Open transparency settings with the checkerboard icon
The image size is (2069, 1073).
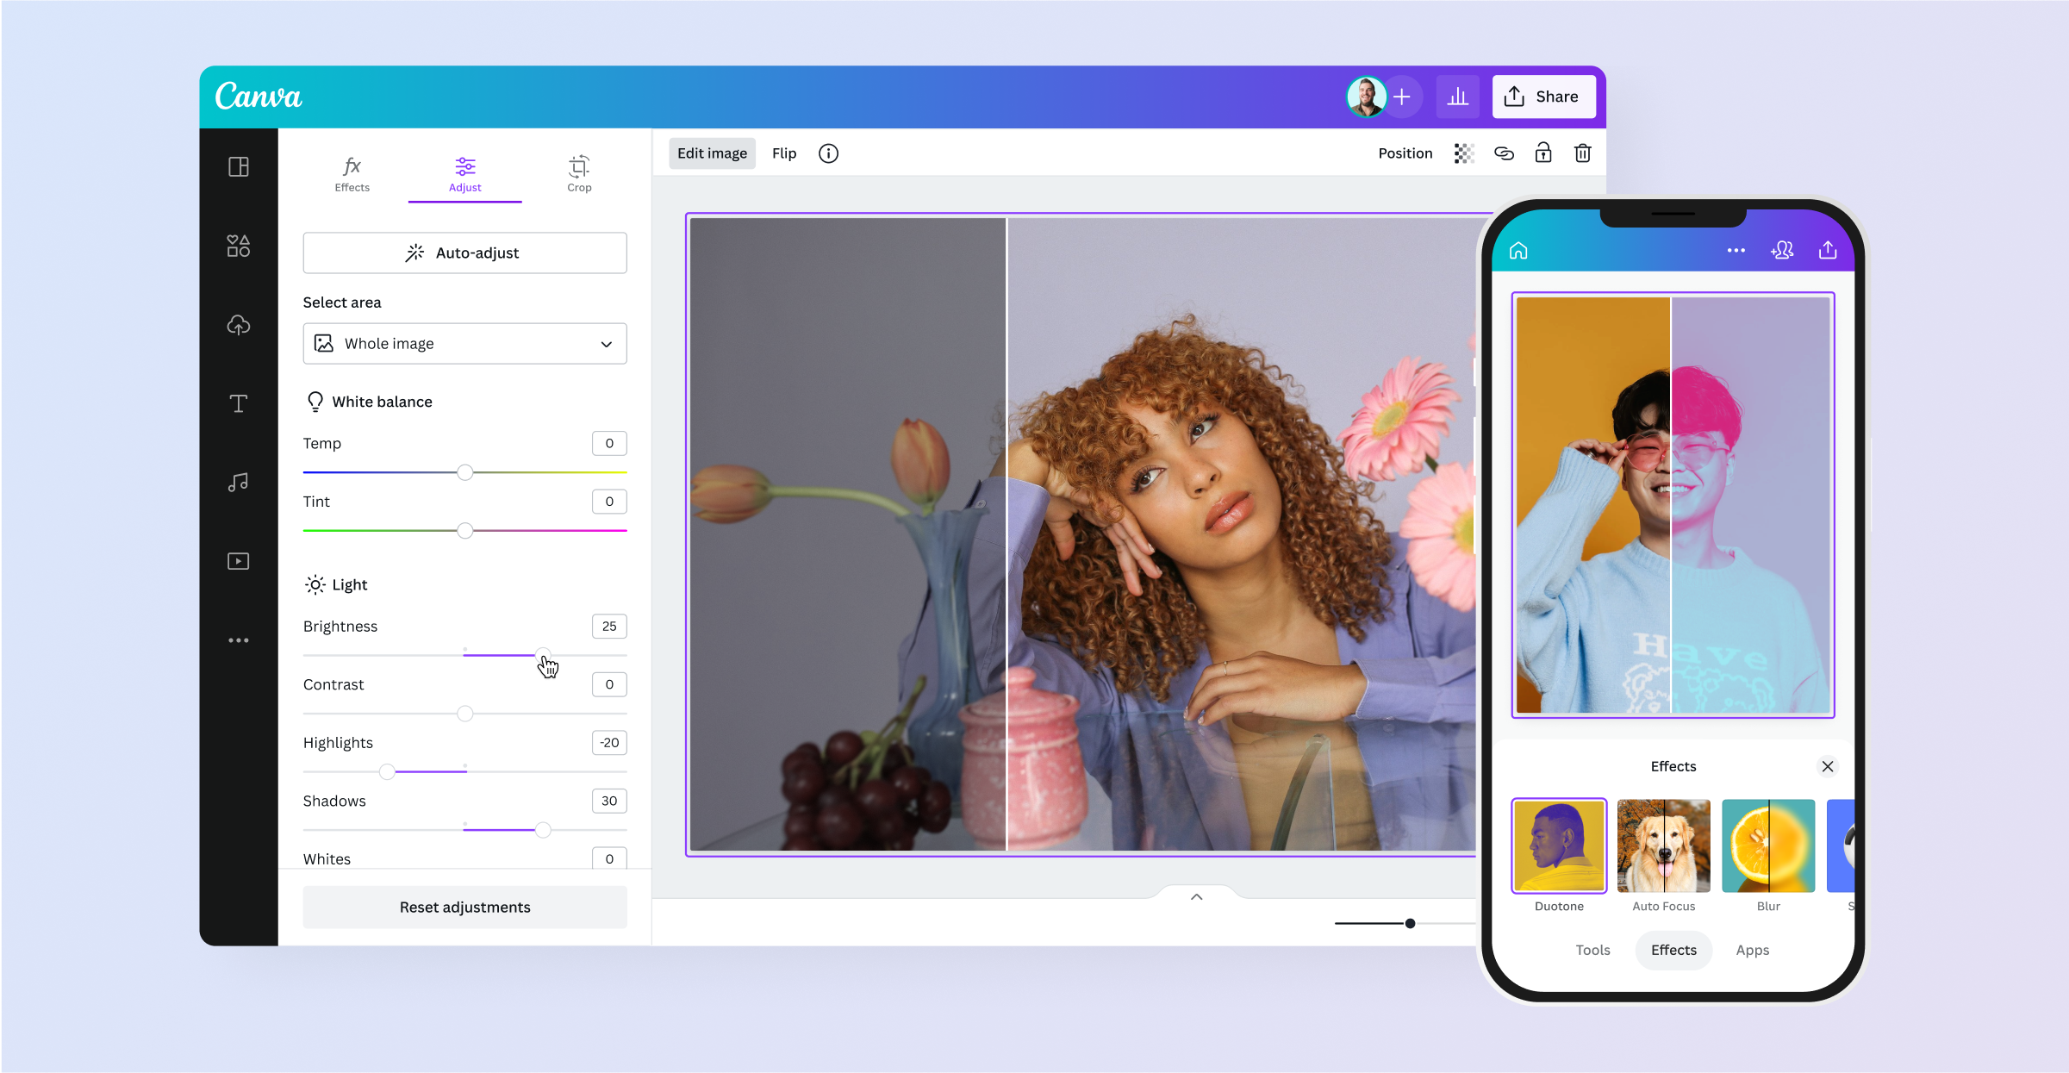pyautogui.click(x=1464, y=153)
